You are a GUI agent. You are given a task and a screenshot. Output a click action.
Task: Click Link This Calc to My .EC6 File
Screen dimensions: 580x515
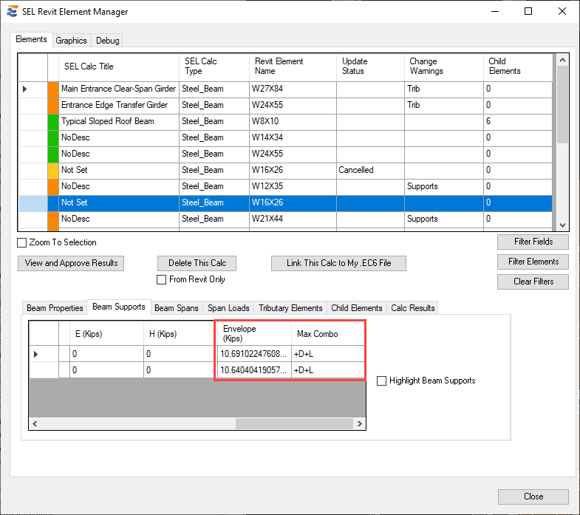pyautogui.click(x=337, y=263)
